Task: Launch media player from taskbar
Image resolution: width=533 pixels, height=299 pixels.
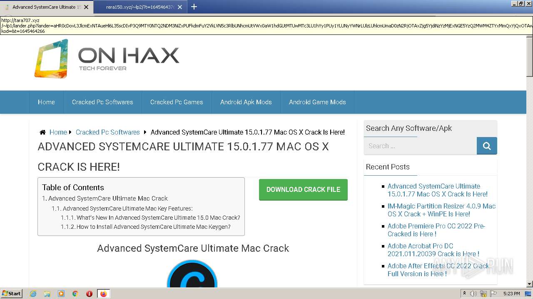Action: [x=61, y=294]
